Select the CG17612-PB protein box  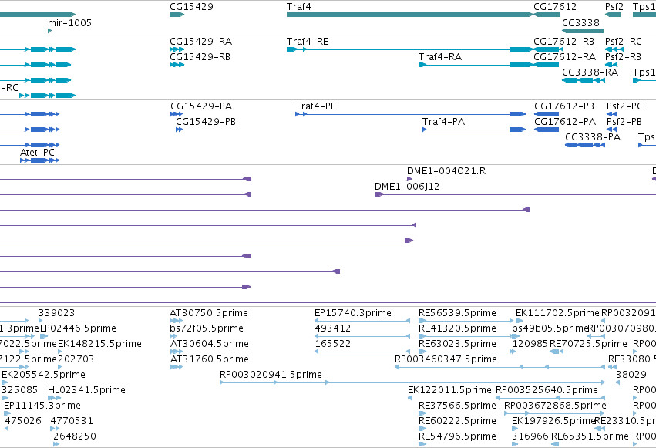(x=547, y=114)
